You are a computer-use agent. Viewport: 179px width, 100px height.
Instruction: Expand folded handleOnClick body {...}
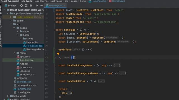(x=102, y=81)
